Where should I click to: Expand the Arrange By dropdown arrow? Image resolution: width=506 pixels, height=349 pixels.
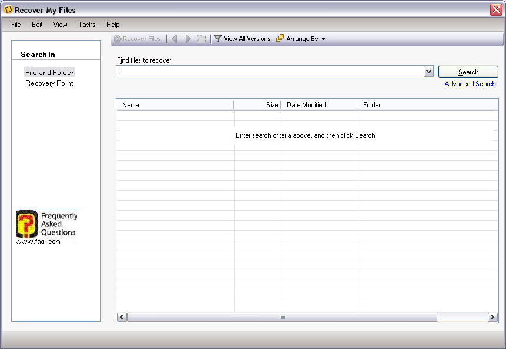pyautogui.click(x=323, y=39)
